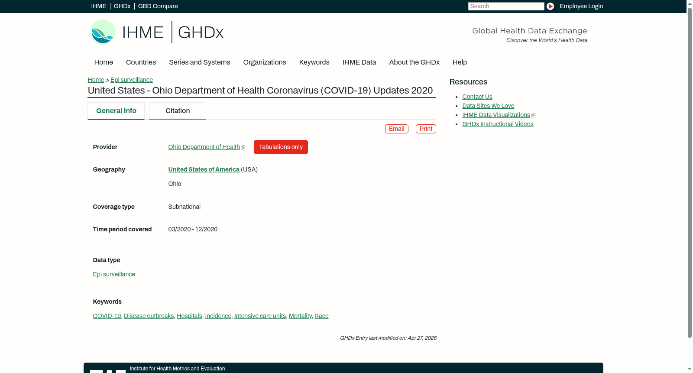Image resolution: width=693 pixels, height=373 pixels.
Task: Click the IHME leaf logo icon
Action: tap(103, 32)
